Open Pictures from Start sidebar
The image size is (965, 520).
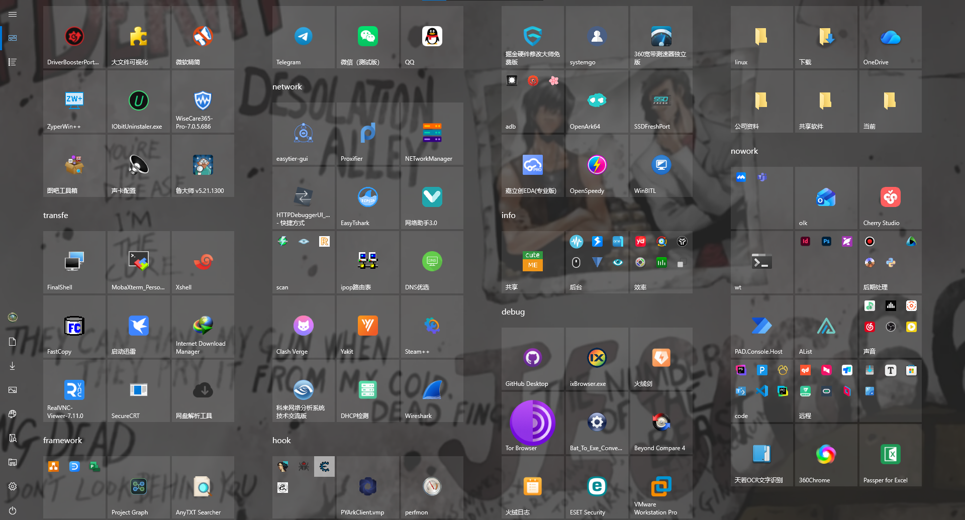(x=13, y=390)
